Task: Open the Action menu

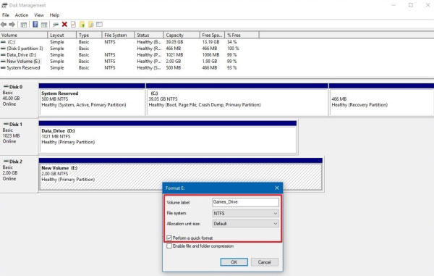Action: (x=22, y=15)
